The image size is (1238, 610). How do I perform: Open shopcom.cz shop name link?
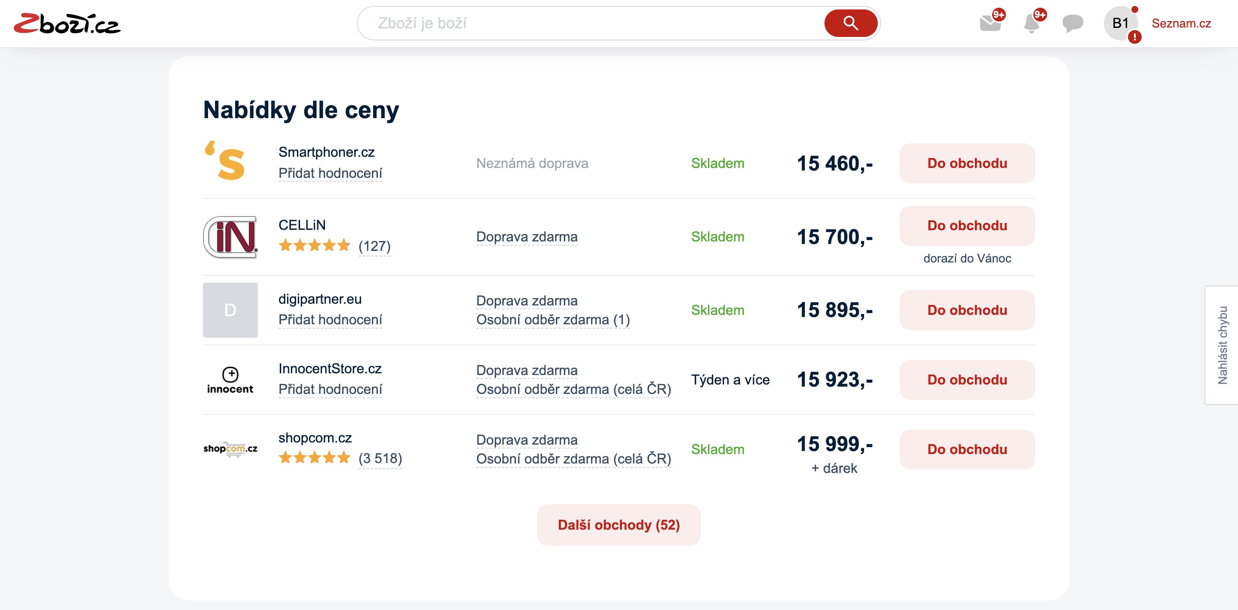pos(315,438)
